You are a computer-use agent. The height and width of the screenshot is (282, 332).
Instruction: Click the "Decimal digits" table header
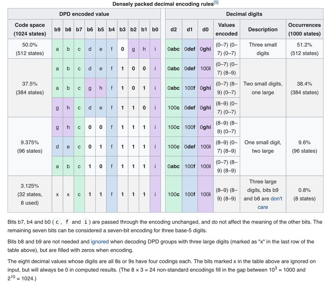(244, 14)
